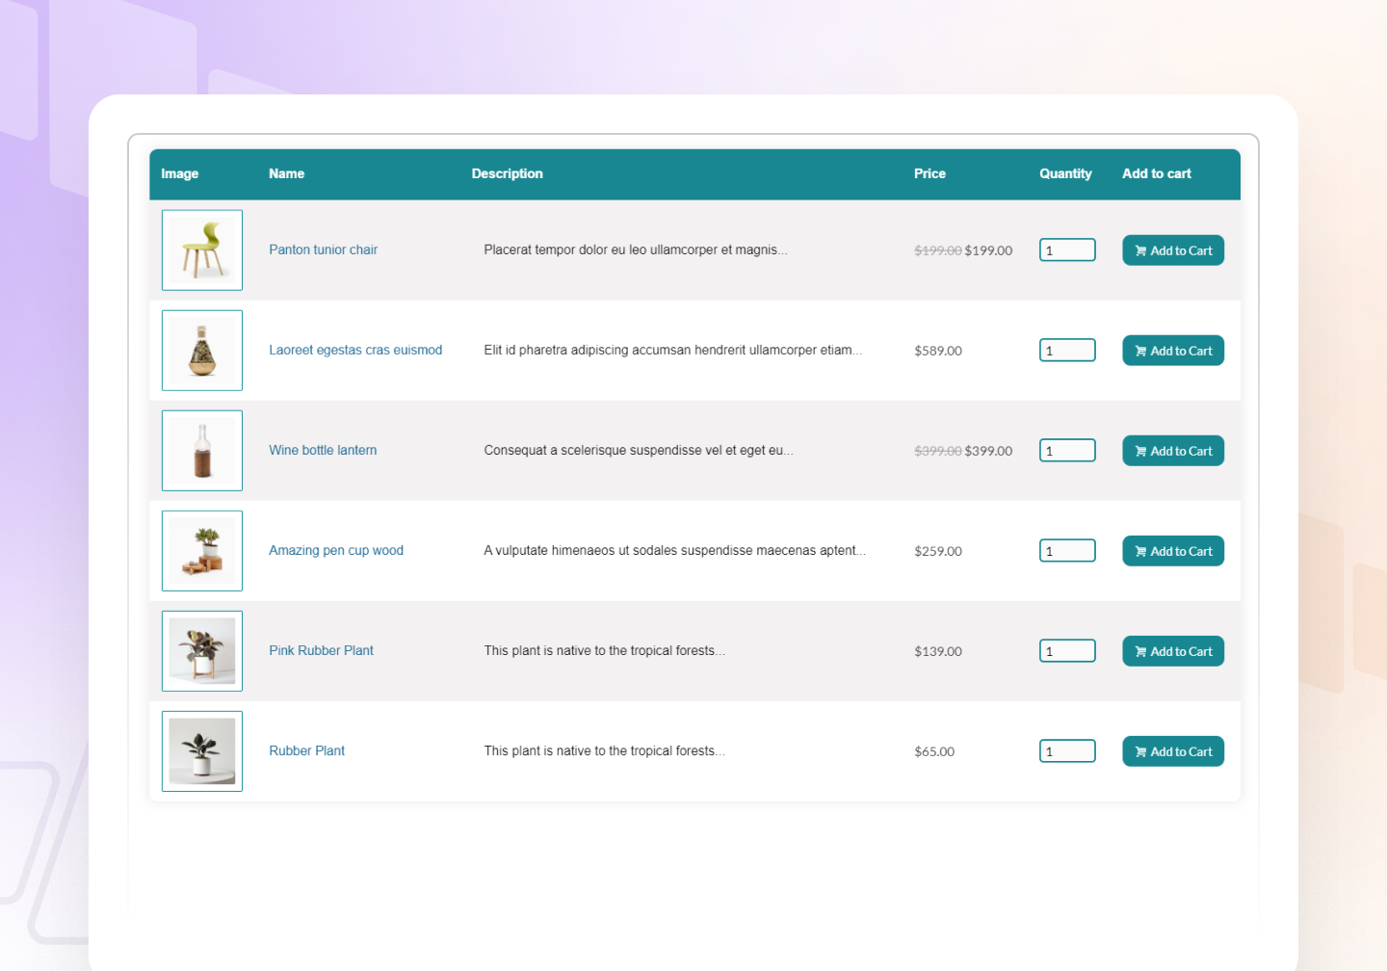Click the $589.00 price
Viewport: 1387px width, 971px height.
point(938,351)
